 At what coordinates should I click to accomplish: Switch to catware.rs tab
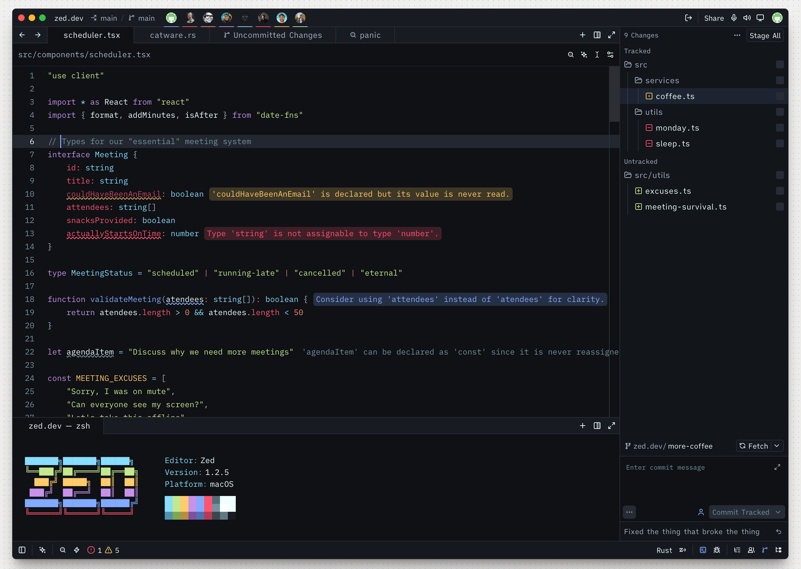(x=173, y=35)
